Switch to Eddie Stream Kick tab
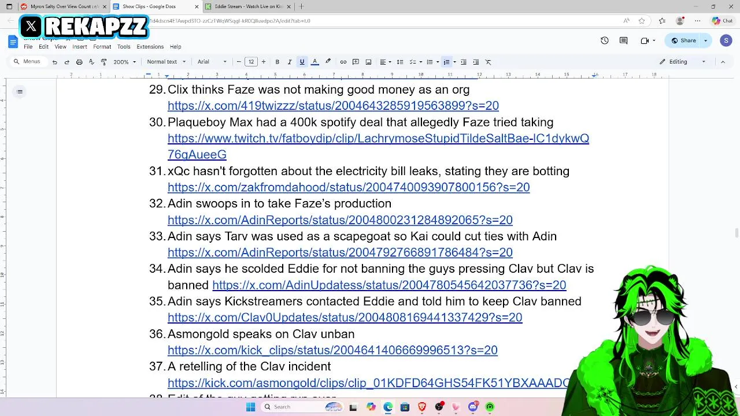740x416 pixels. coord(248,6)
